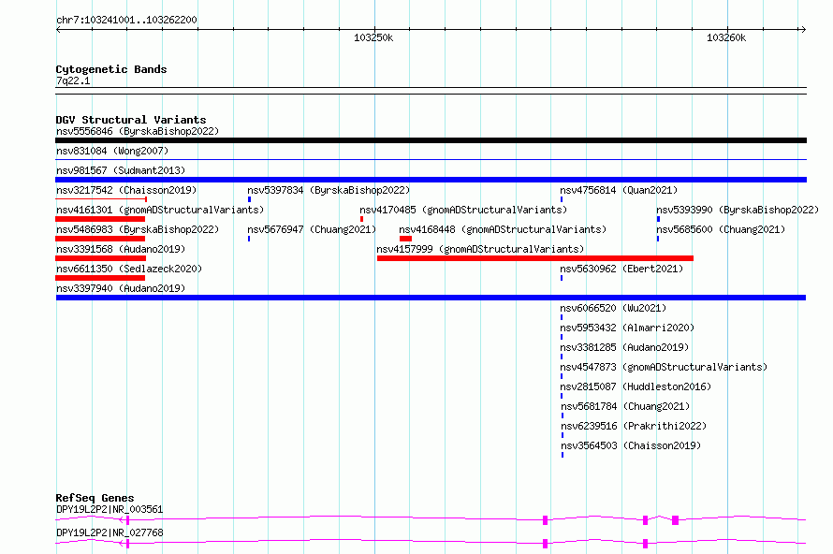Click the red bar under nsv3391568
The image size is (833, 554).
pos(100,258)
